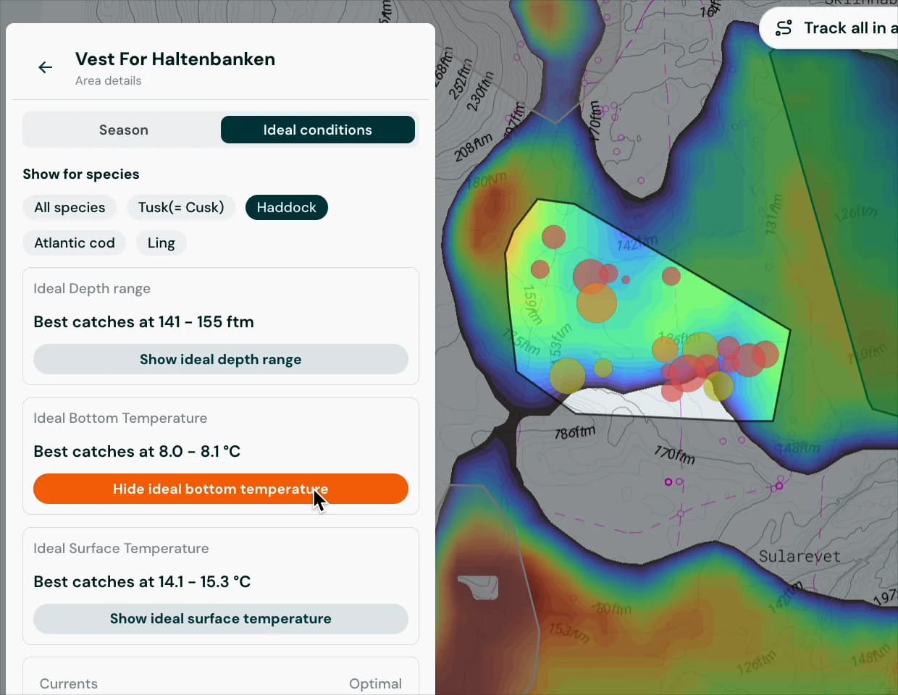
Task: Click the Optimal label
Action: pyautogui.click(x=375, y=683)
